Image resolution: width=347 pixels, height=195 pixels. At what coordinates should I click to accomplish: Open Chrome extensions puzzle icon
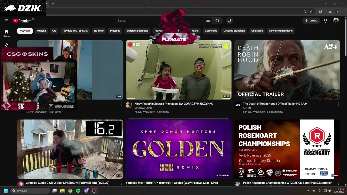tap(320, 11)
